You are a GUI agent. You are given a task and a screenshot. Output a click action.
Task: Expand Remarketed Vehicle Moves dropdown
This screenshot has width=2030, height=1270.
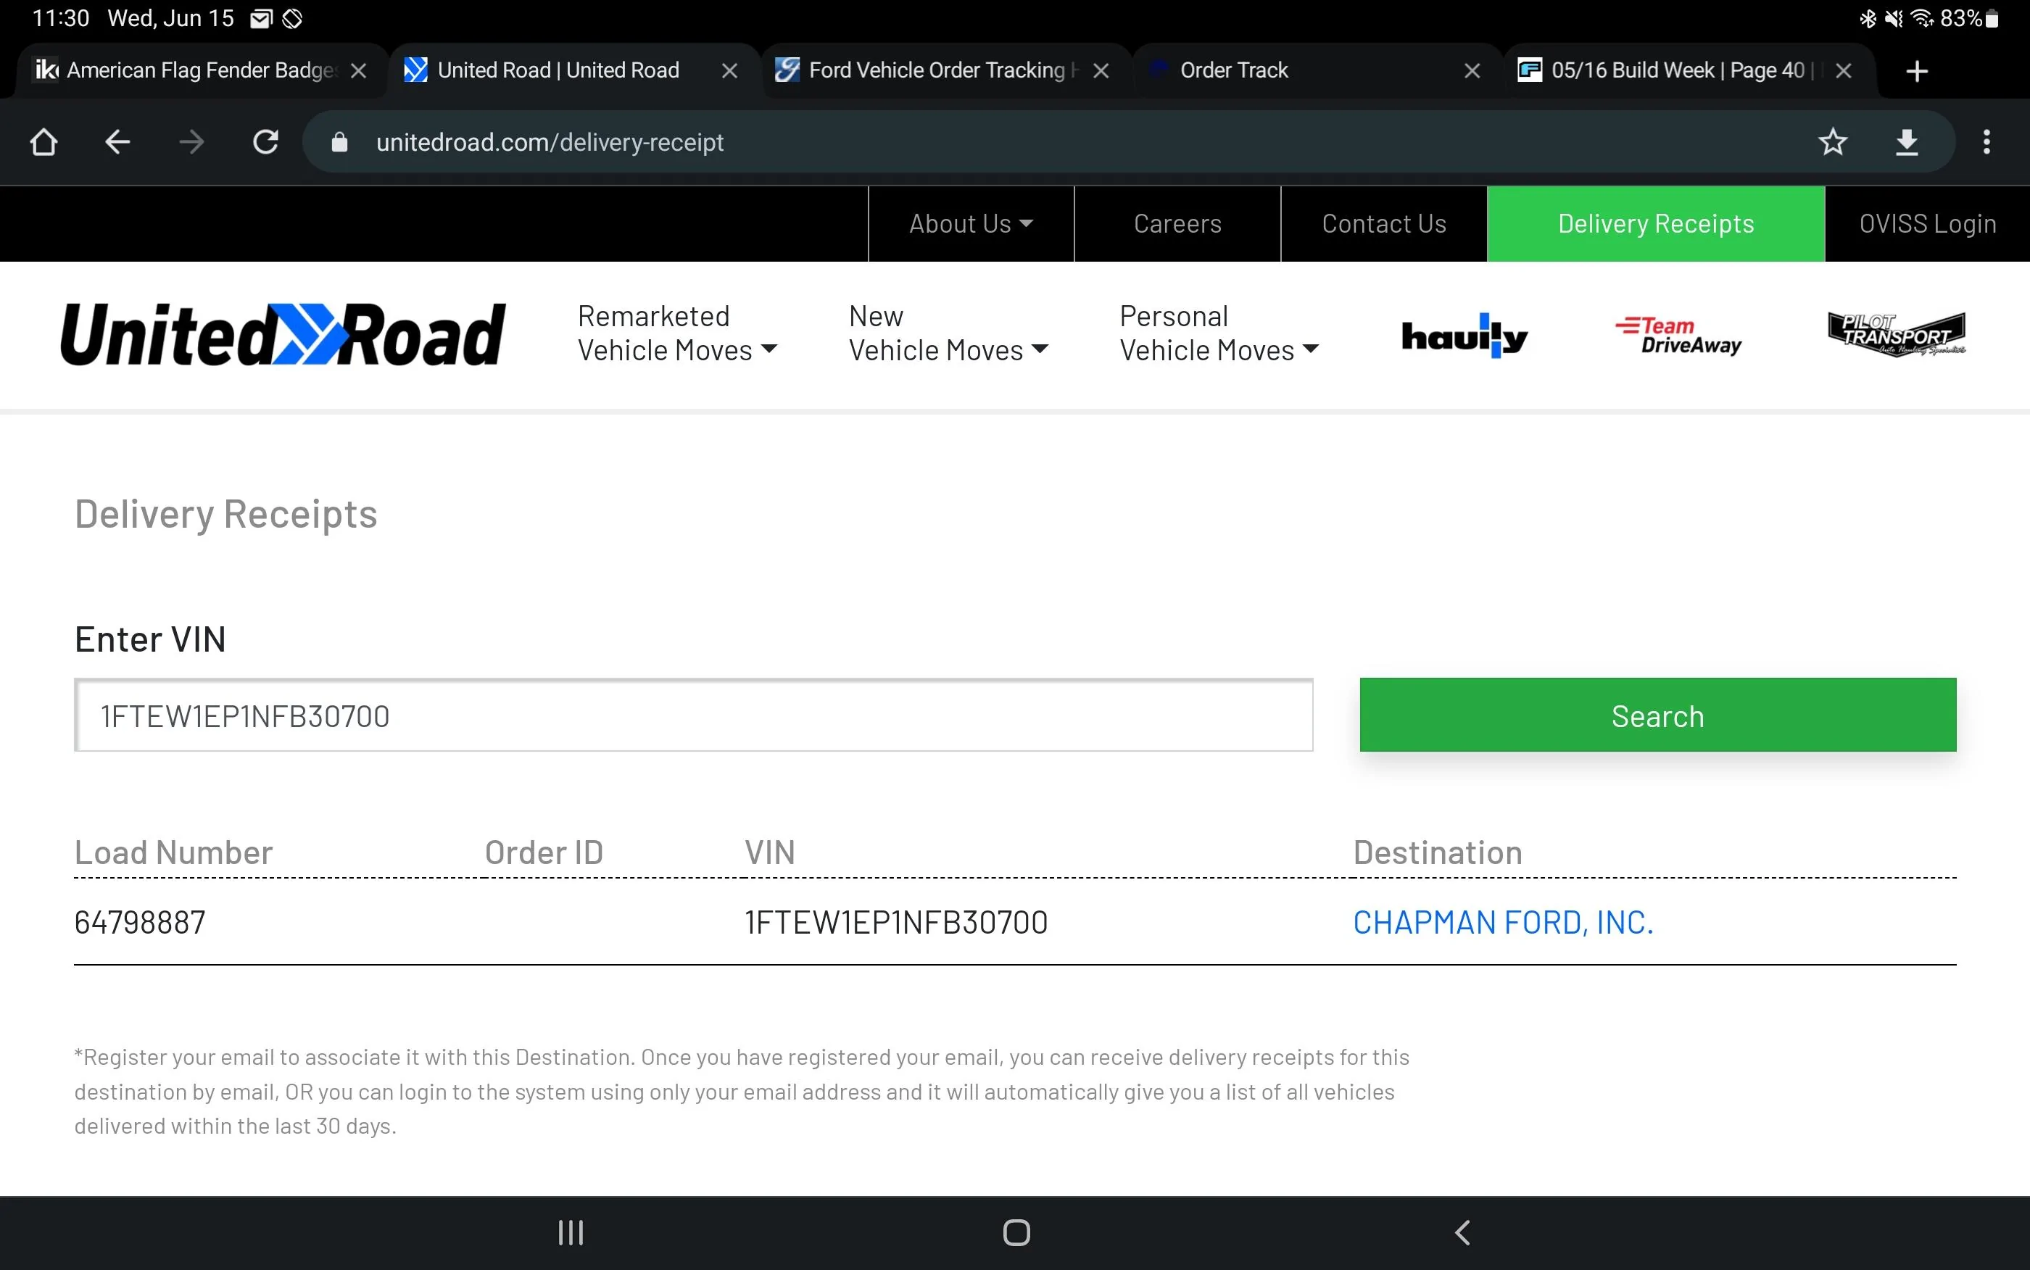[677, 333]
